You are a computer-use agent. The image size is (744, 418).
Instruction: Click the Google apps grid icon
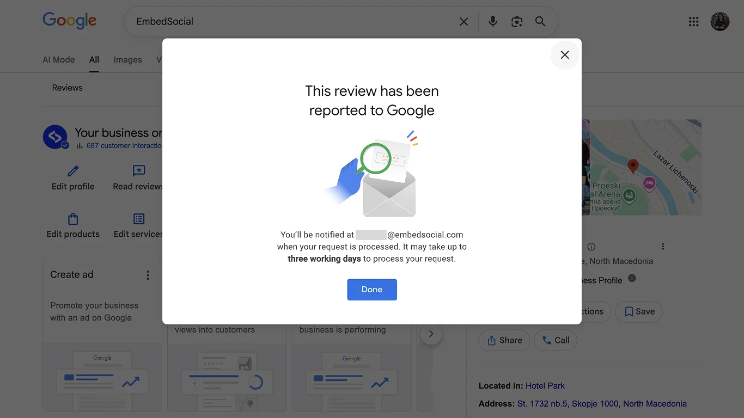(693, 21)
